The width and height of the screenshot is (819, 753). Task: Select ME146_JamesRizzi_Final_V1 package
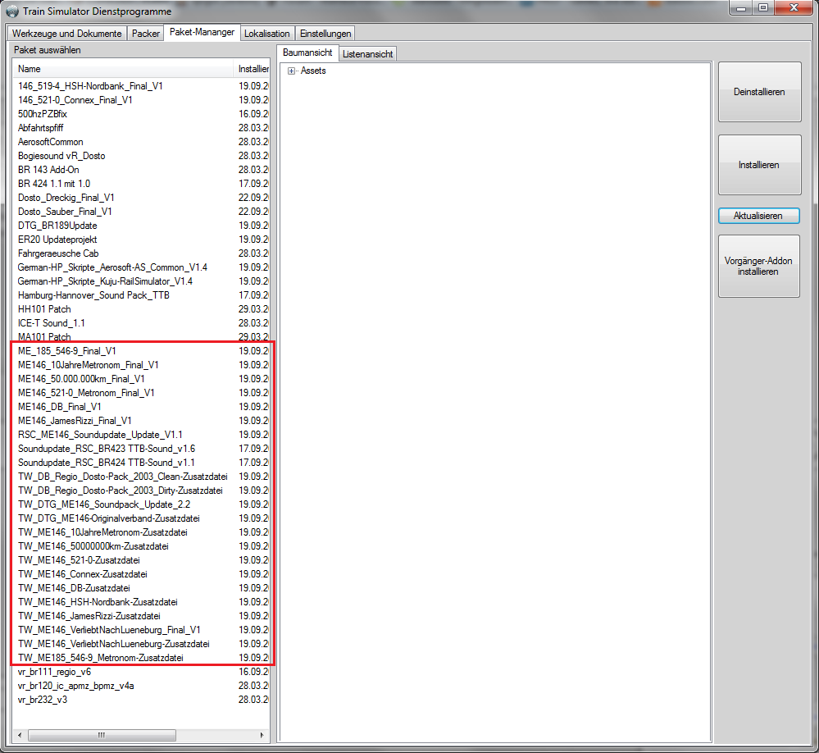click(75, 421)
